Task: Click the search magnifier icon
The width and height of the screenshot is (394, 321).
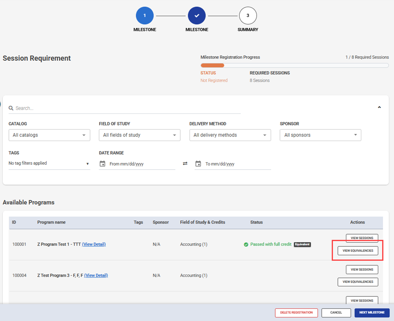Action: (11, 108)
